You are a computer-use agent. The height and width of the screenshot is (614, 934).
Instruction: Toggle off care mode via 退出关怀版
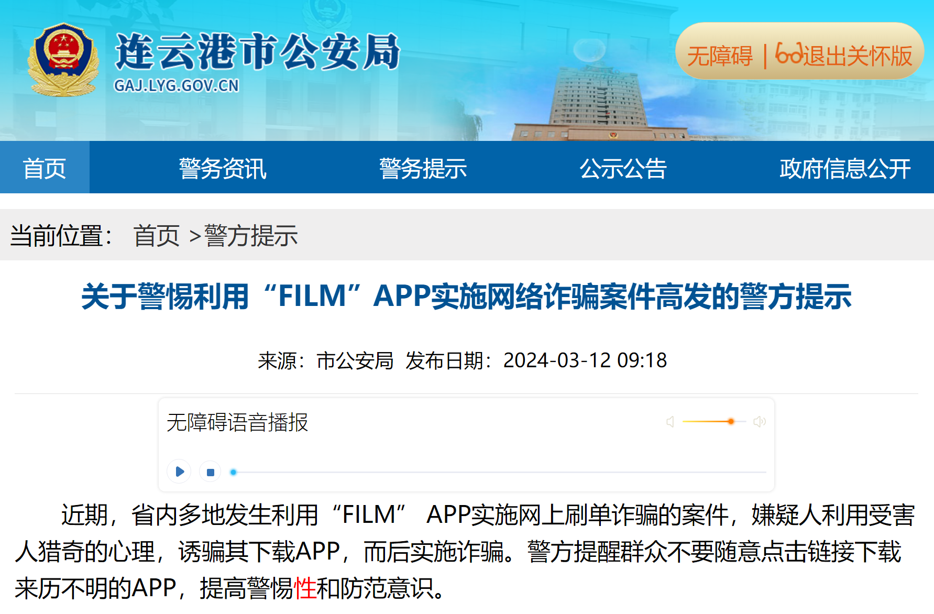[x=844, y=56]
